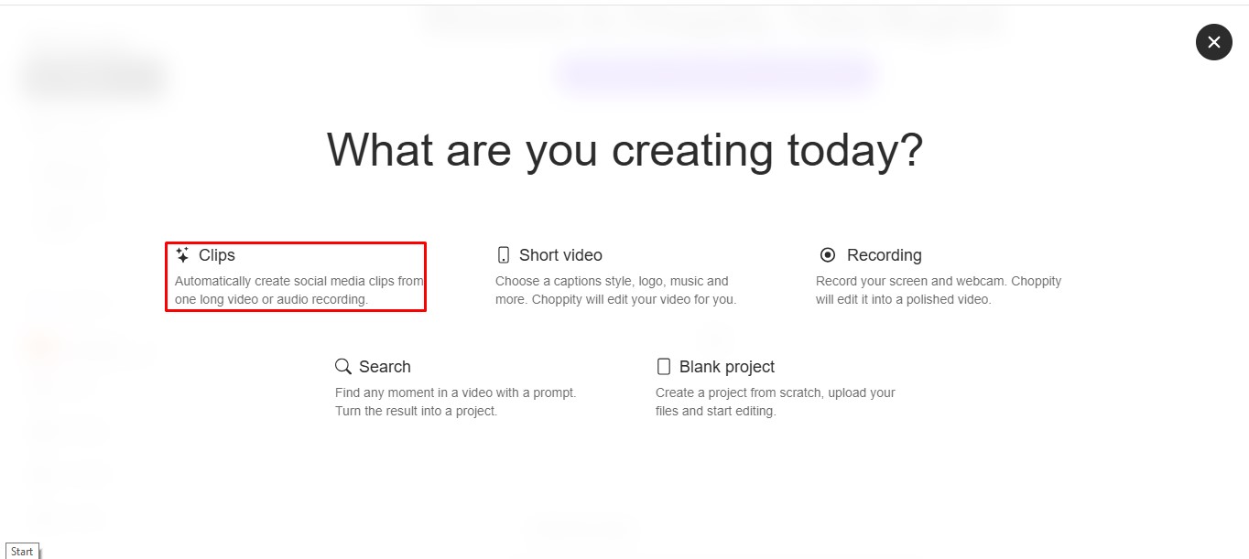Click the Short video phone icon
1249x559 pixels.
pos(503,255)
